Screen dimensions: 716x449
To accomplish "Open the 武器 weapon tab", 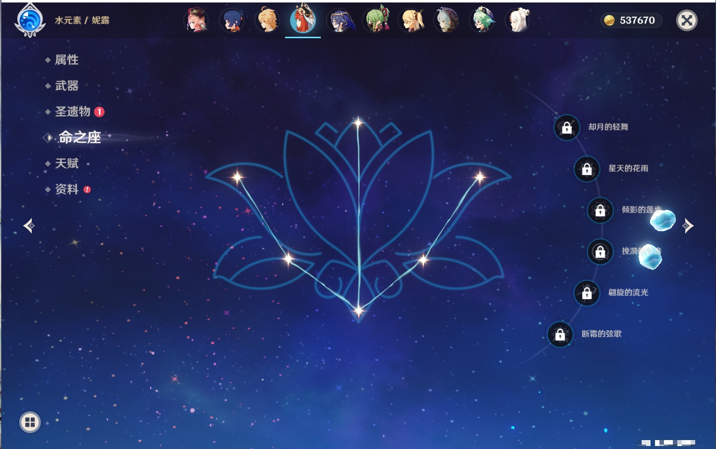I will pos(66,86).
